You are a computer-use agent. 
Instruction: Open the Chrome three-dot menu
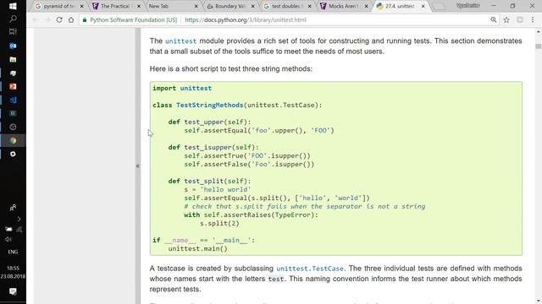(x=533, y=20)
